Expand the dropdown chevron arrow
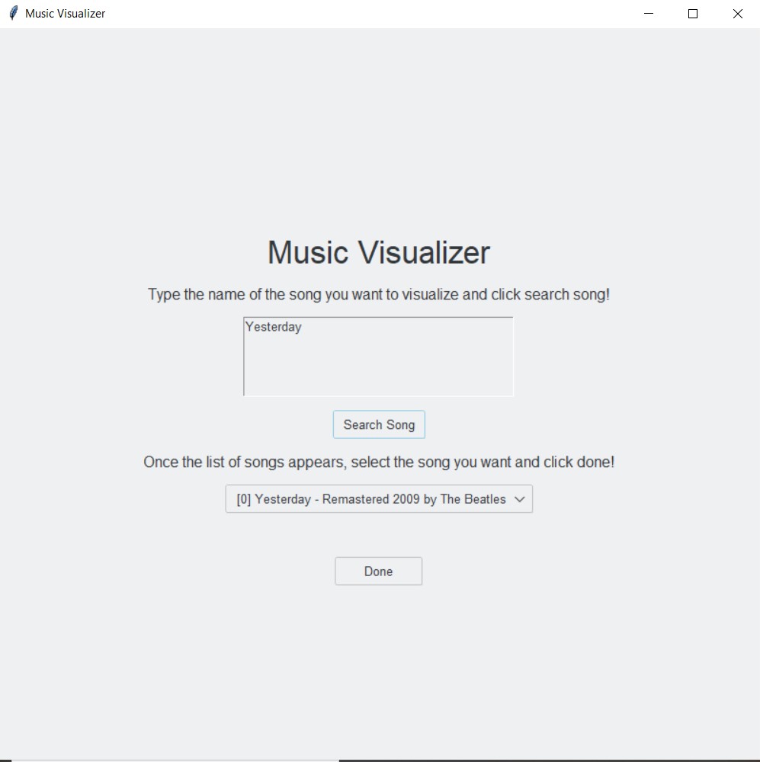Screen dimensions: 760x762 (x=521, y=499)
